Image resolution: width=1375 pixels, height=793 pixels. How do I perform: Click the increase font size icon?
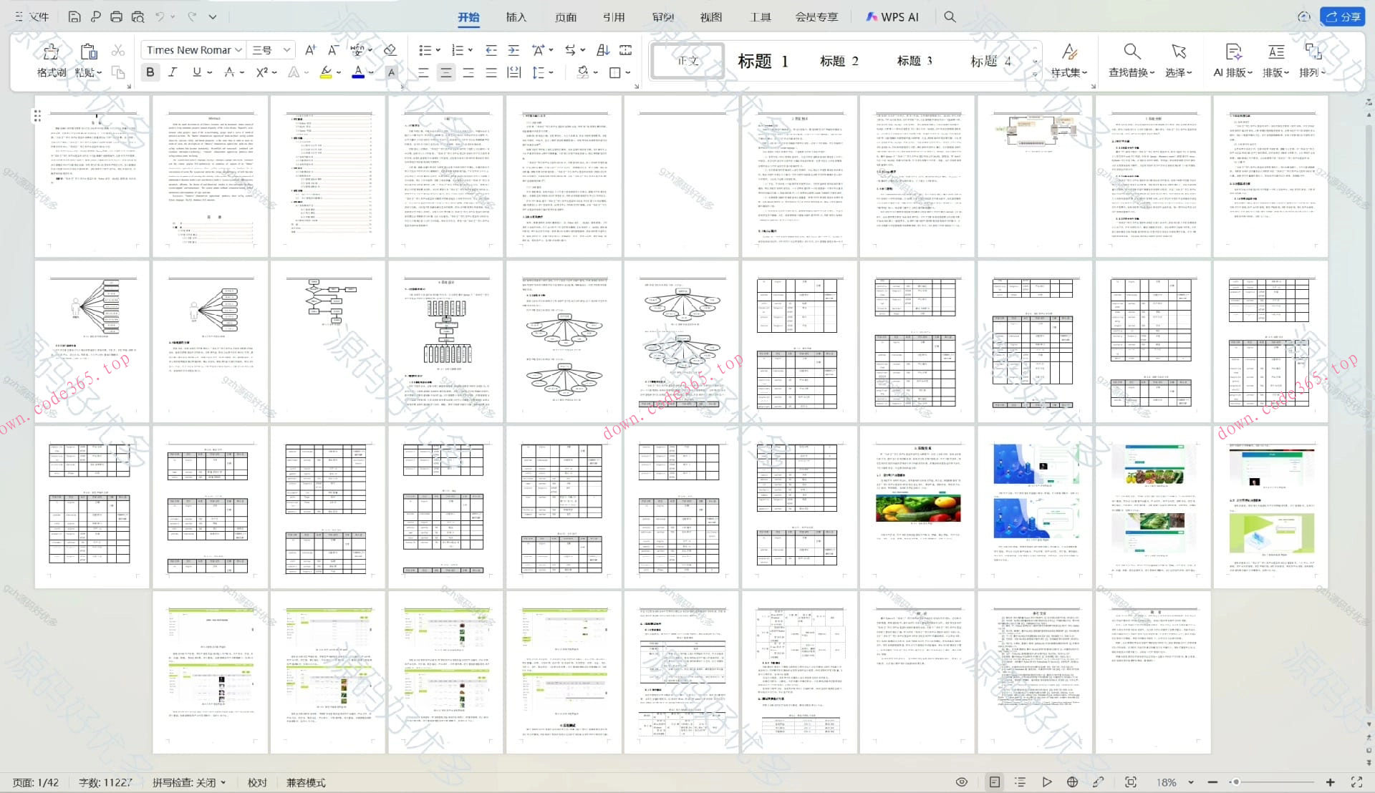[310, 50]
